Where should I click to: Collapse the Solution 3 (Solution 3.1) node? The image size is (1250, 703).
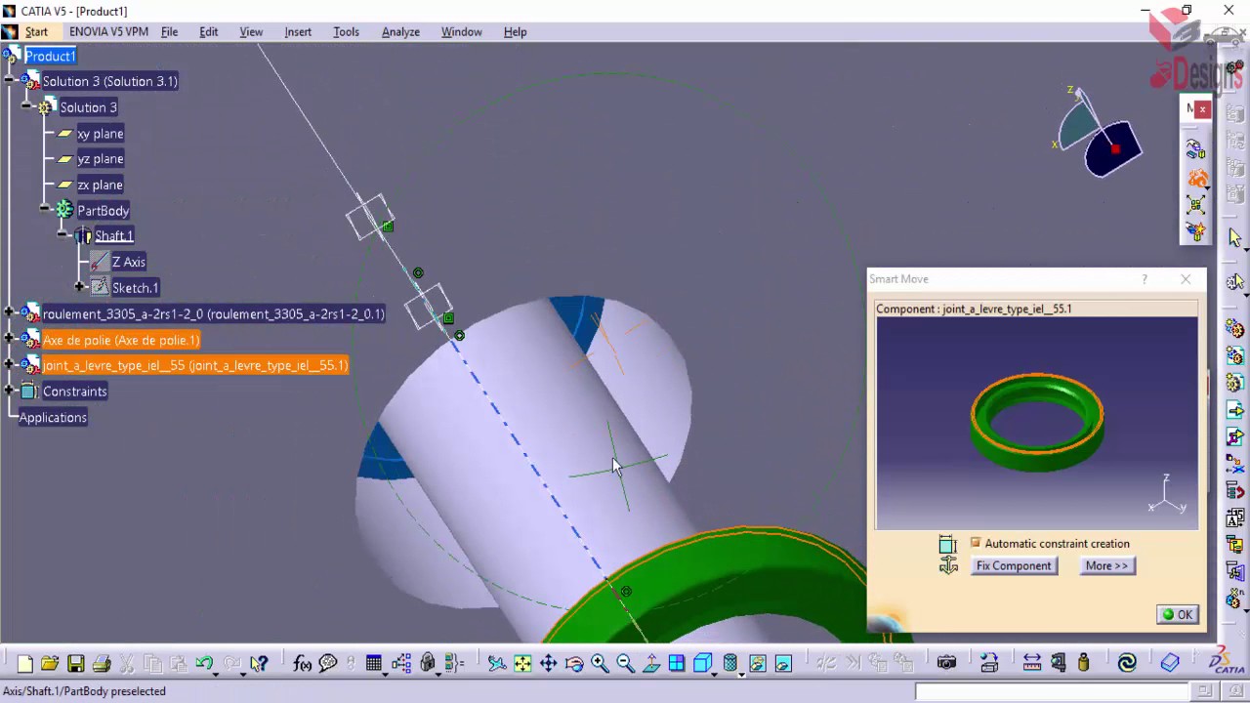point(9,81)
